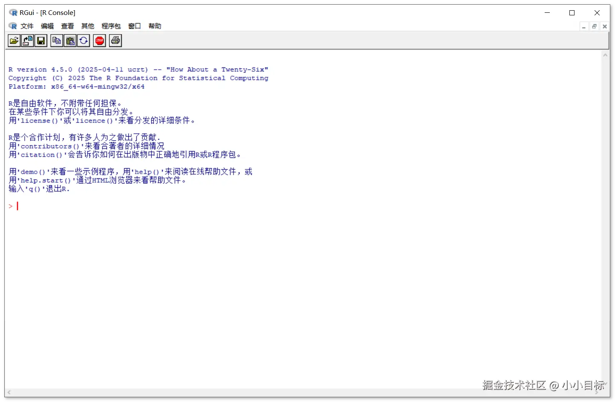Click the vertical scrollbar up arrow
Image resolution: width=615 pixels, height=402 pixels.
tap(605, 55)
